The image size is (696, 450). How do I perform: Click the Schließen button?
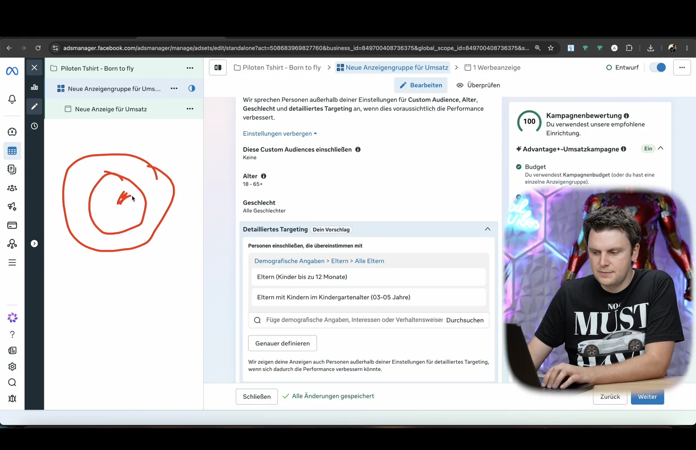click(257, 396)
